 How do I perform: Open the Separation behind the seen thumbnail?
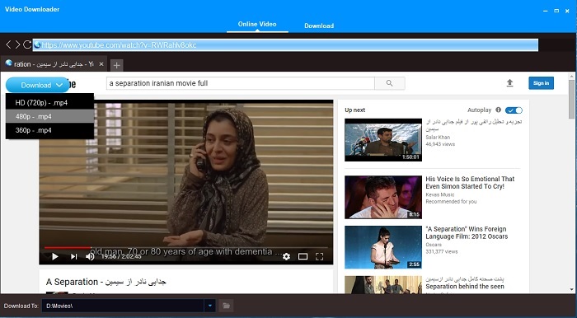pyautogui.click(x=383, y=284)
